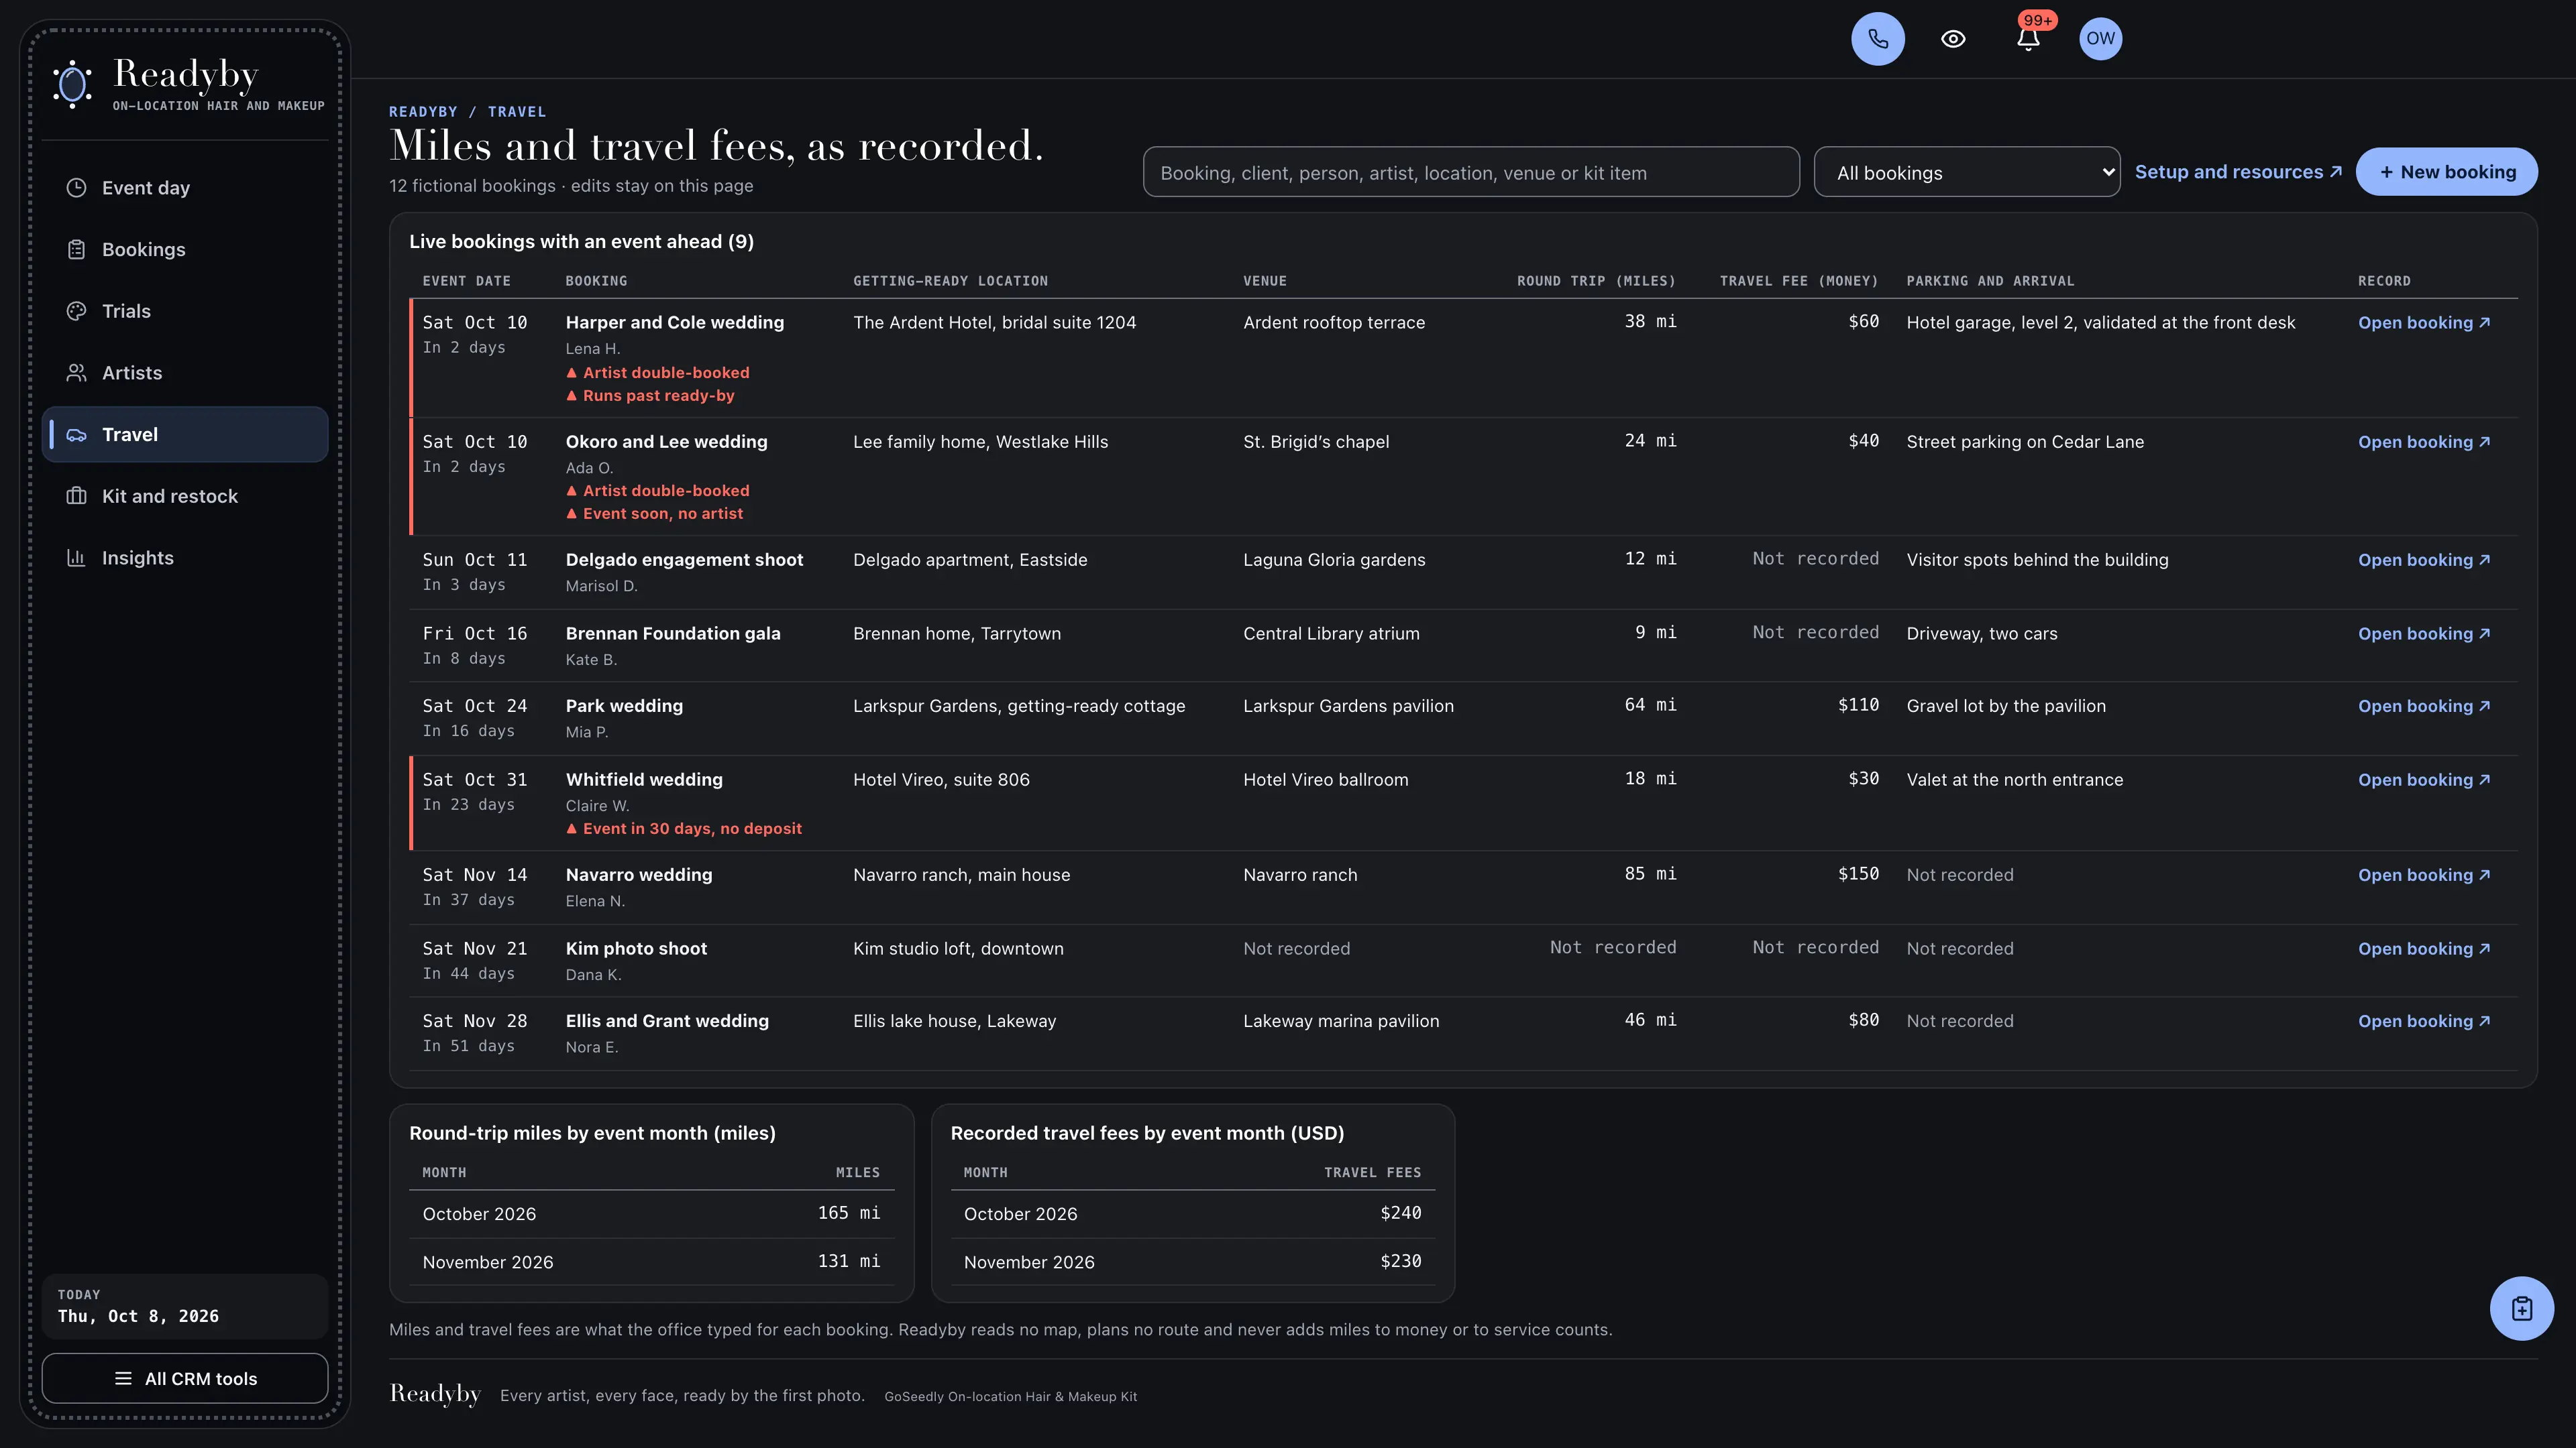Focus the booking search input field

1471,172
